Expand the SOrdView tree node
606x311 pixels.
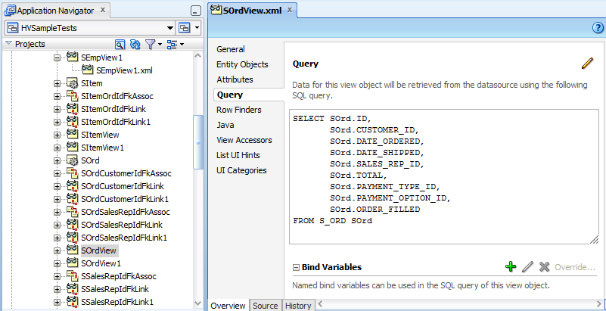[57, 250]
